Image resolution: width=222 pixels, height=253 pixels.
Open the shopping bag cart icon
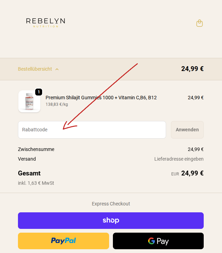pyautogui.click(x=199, y=23)
